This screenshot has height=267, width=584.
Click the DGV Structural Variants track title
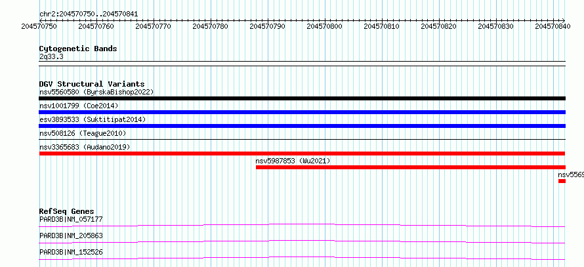92,84
